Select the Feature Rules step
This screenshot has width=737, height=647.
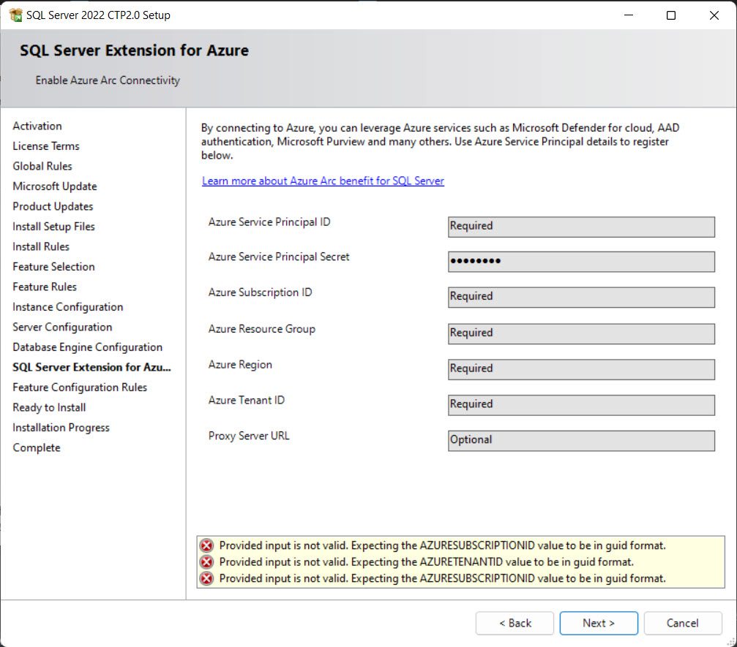[45, 287]
